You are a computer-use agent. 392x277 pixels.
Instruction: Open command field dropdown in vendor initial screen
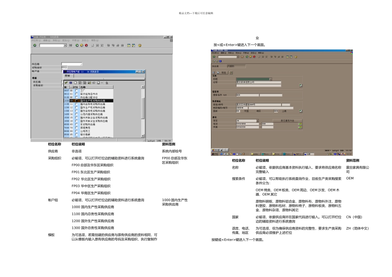(65, 45)
